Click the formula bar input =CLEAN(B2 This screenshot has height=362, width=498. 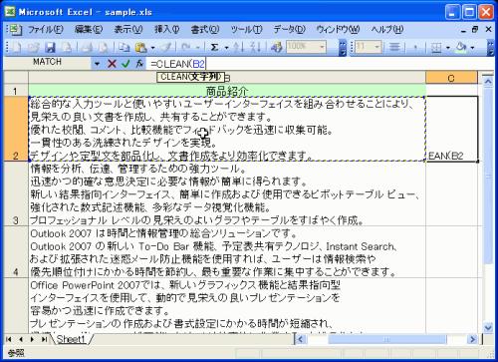point(320,64)
